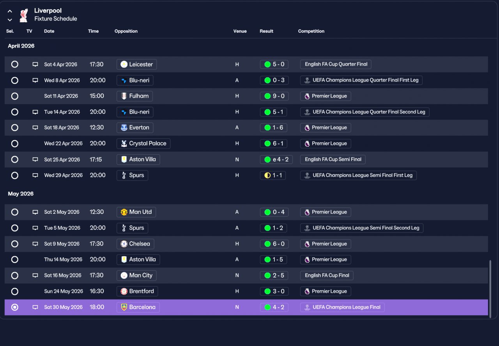This screenshot has height=346, width=499.
Task: Click TV icon for Everton fixture
Action: [35, 128]
